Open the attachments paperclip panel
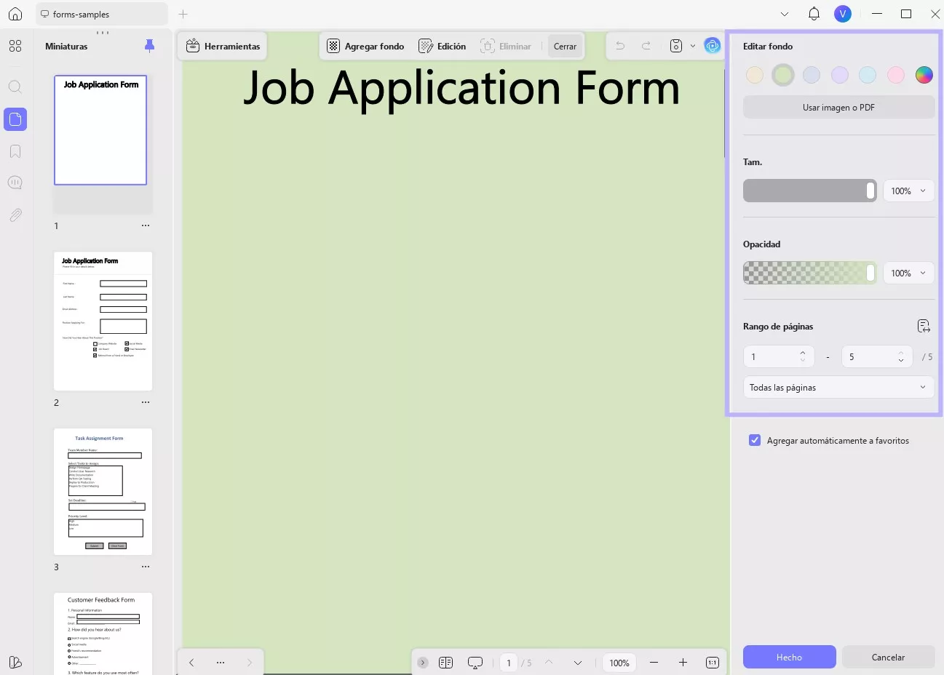944x675 pixels. (15, 215)
